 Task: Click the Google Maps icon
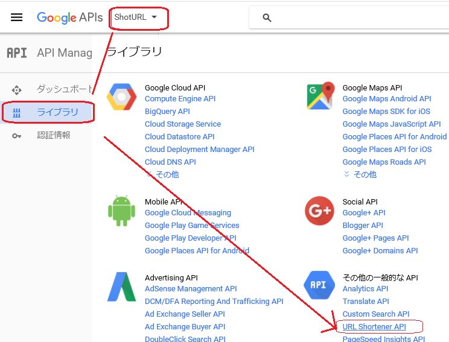[x=320, y=95]
